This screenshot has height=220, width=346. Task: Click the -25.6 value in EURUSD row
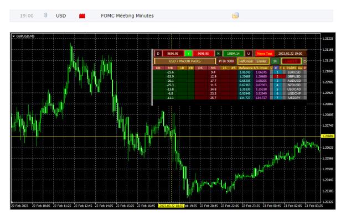(171, 72)
